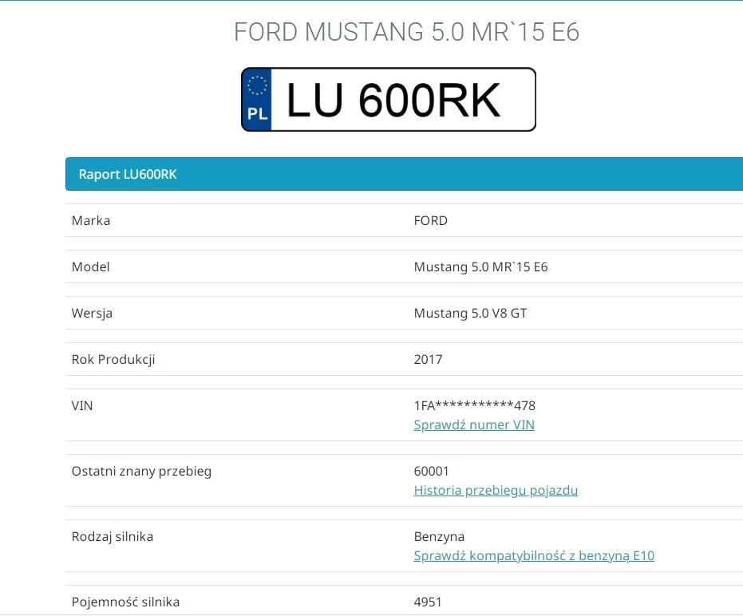Click the production year value '2017'
The height and width of the screenshot is (616, 743).
(428, 360)
